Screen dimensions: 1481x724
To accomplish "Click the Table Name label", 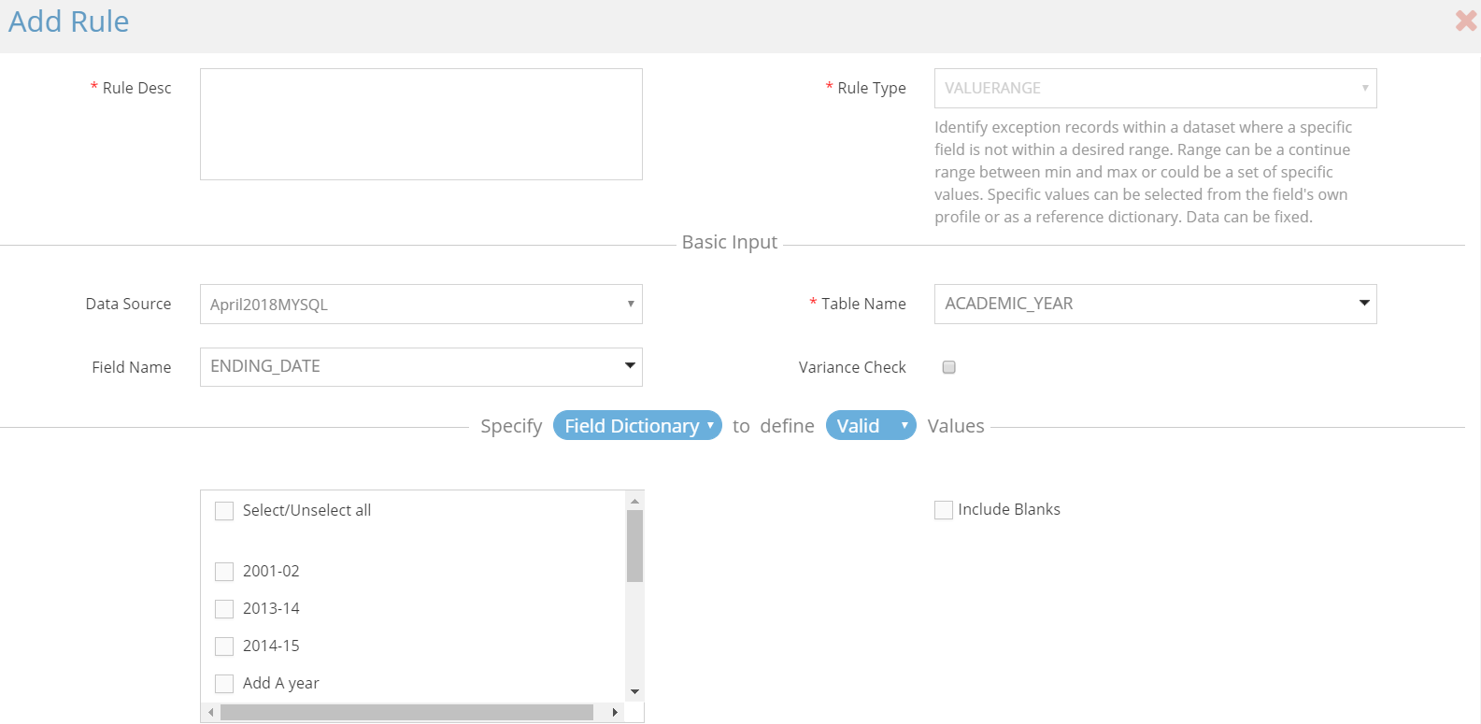I will 863,304.
